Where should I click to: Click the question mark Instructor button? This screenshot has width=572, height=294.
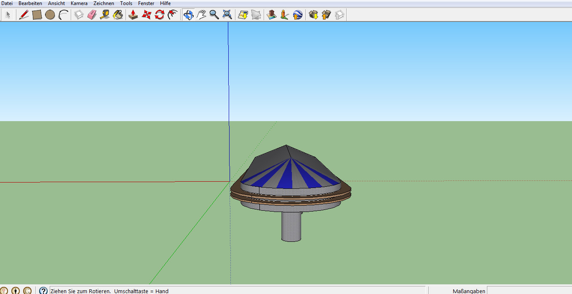coord(43,291)
